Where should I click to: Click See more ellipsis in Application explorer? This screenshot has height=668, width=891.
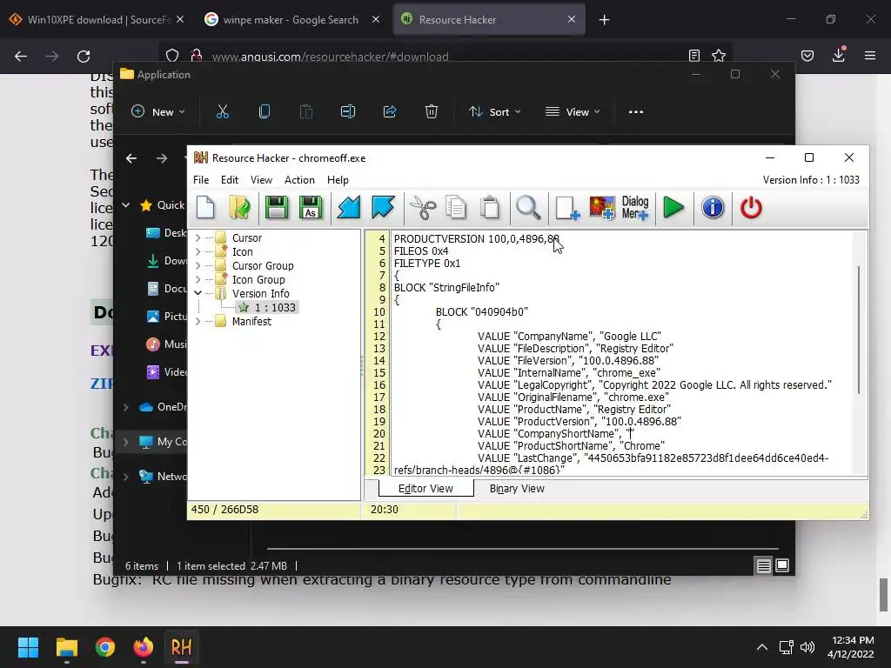point(636,112)
